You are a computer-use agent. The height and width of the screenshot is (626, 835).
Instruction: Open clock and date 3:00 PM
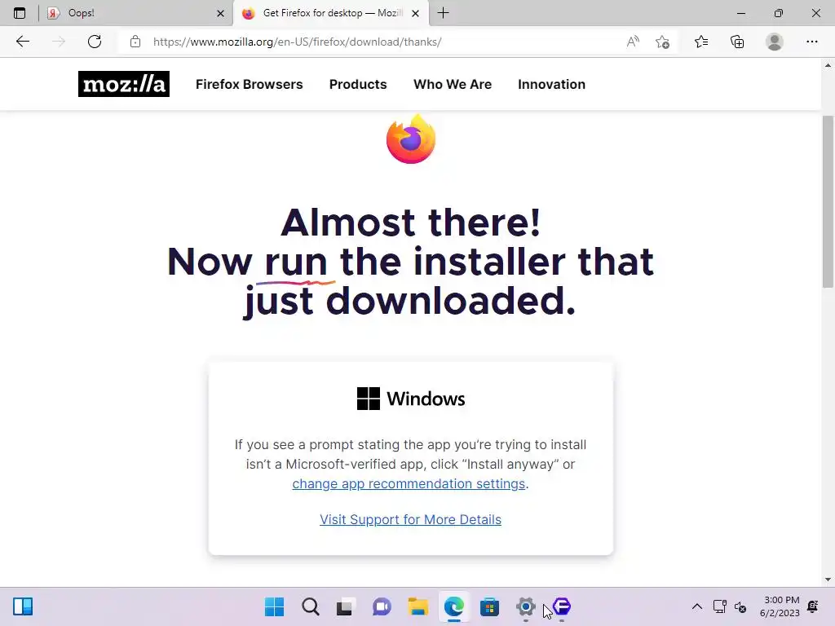(780, 606)
